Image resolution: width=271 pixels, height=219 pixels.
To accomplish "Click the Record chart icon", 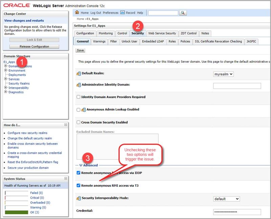I will pos(122,13).
